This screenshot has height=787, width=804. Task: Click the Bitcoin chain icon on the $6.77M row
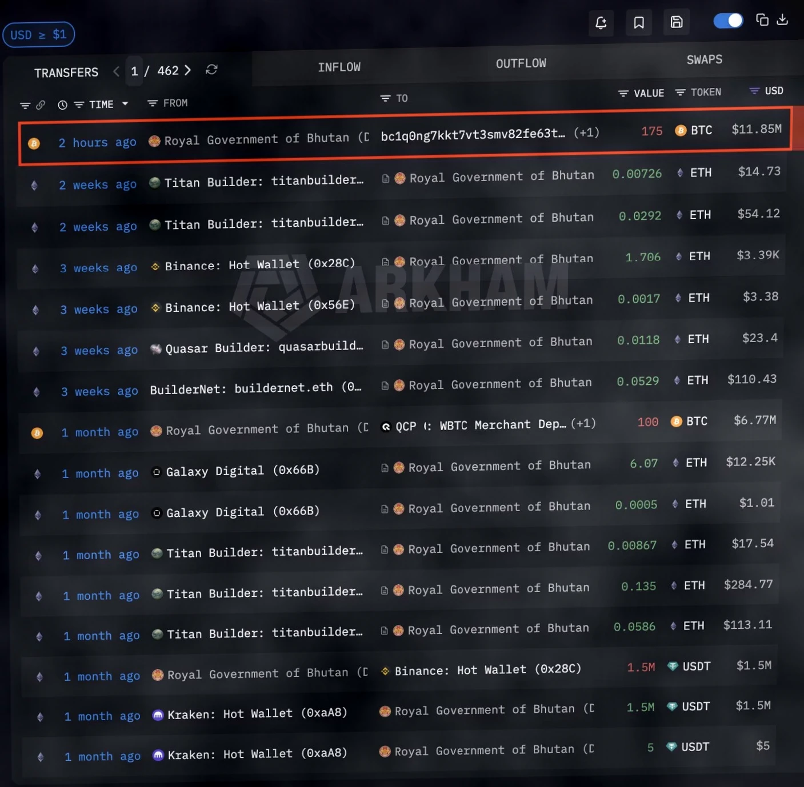37,433
